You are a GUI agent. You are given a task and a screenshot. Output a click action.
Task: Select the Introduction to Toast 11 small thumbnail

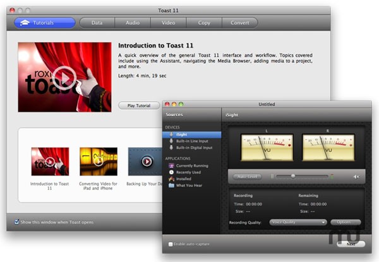(x=50, y=162)
